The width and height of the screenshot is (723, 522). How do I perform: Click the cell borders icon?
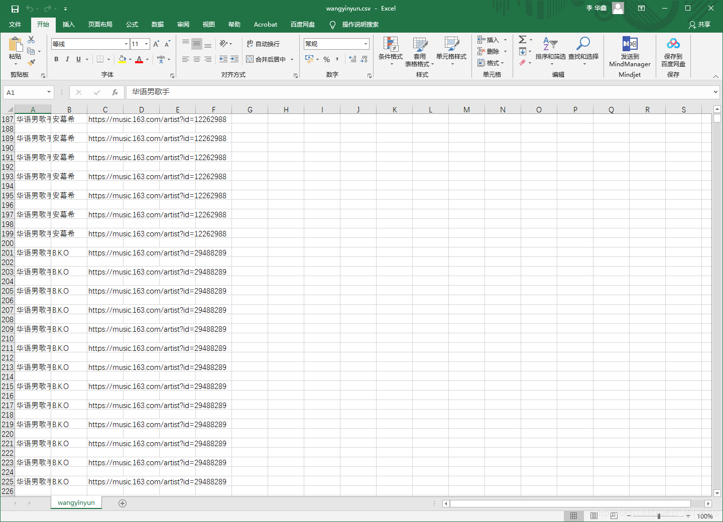coord(100,59)
